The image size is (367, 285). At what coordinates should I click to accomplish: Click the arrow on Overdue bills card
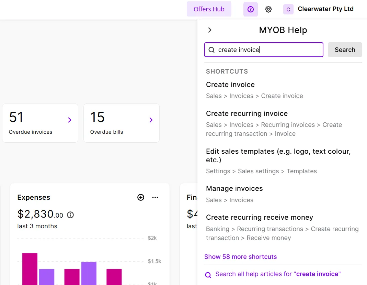(151, 120)
